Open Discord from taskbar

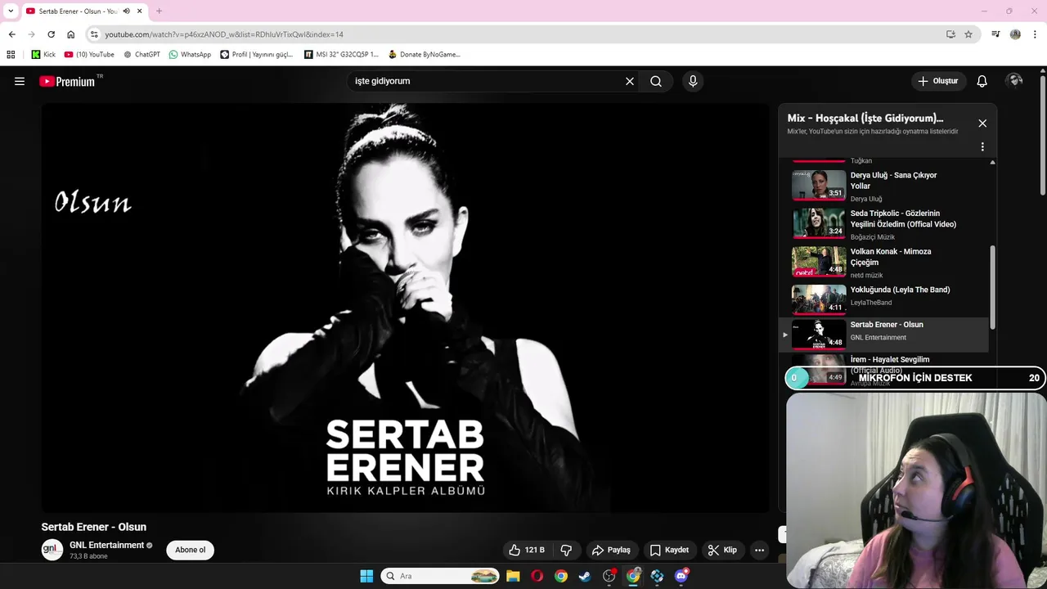pyautogui.click(x=681, y=576)
